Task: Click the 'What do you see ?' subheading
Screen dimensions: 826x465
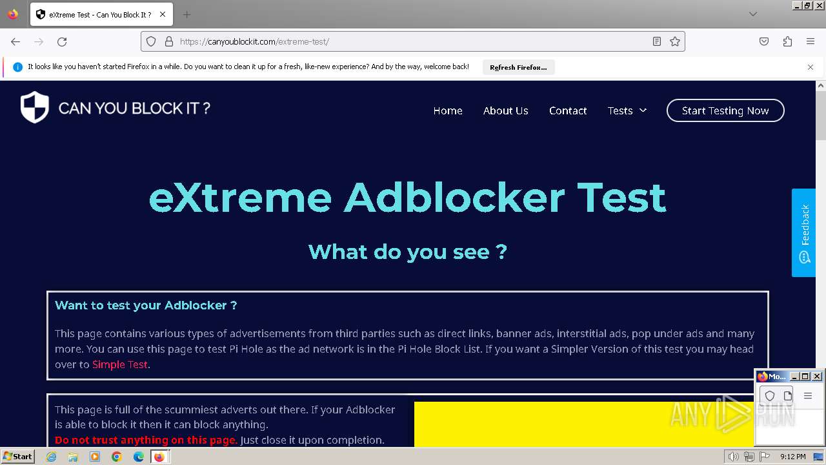Action: 407,251
